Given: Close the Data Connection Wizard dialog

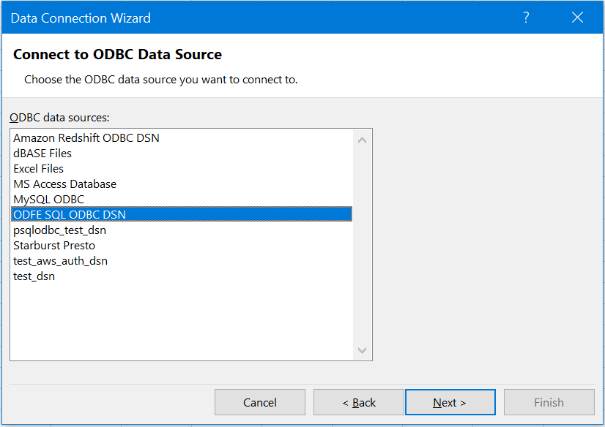Looking at the screenshot, I should [x=577, y=18].
